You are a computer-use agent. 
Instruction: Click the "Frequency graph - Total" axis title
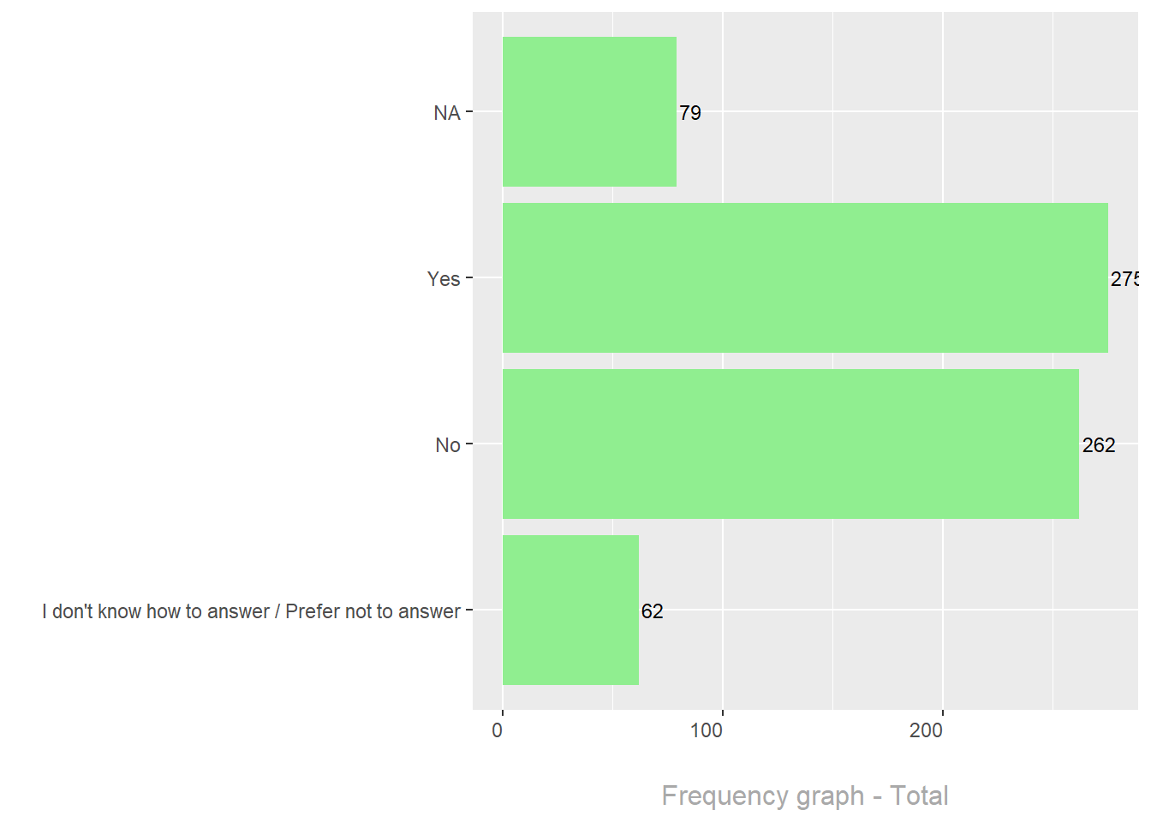coord(805,795)
